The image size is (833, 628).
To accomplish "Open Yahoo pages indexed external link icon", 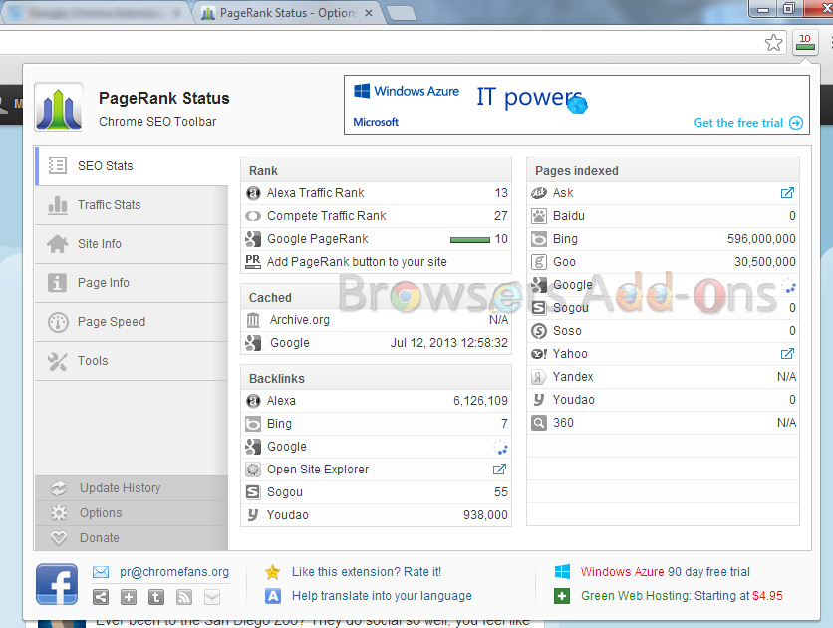I will [x=787, y=353].
